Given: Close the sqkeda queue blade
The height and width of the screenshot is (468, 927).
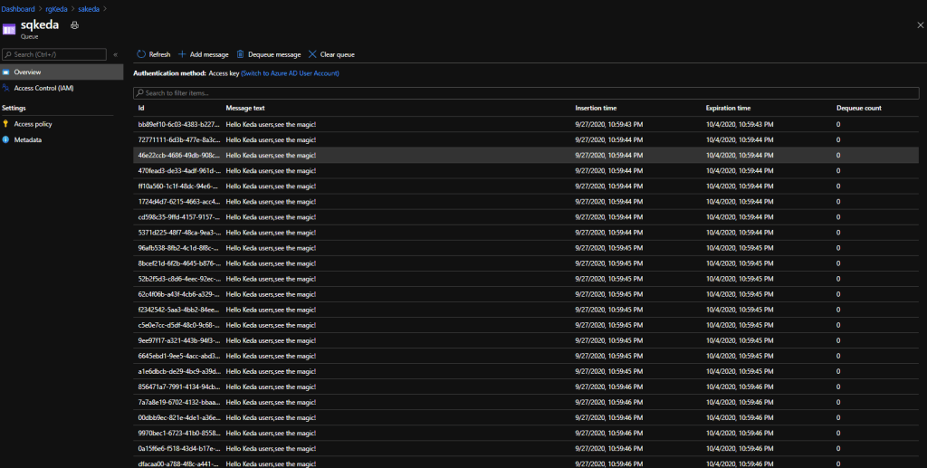Looking at the screenshot, I should point(920,25).
